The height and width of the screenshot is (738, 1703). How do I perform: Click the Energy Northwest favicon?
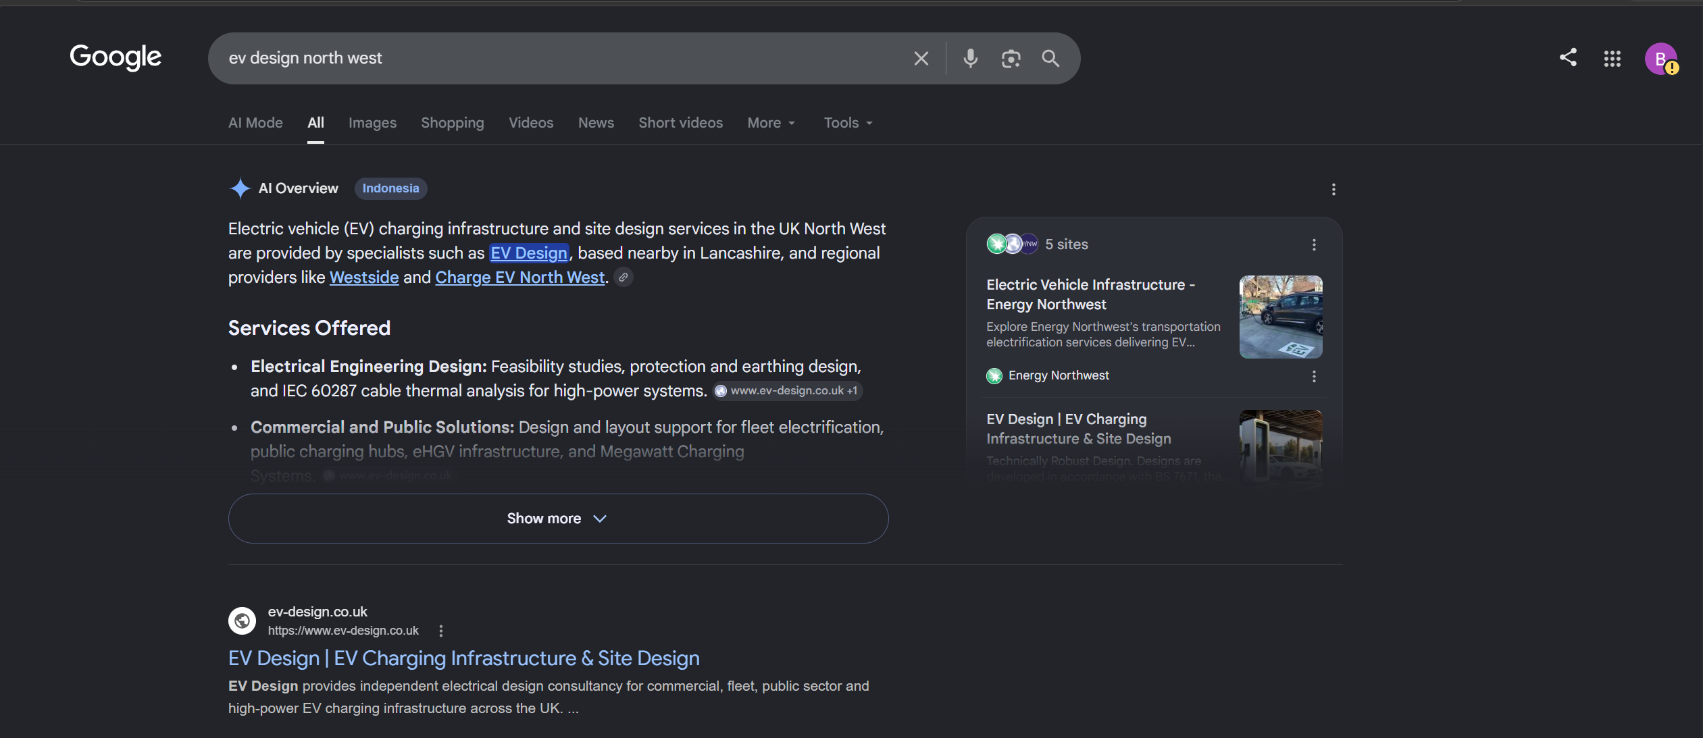(x=994, y=375)
